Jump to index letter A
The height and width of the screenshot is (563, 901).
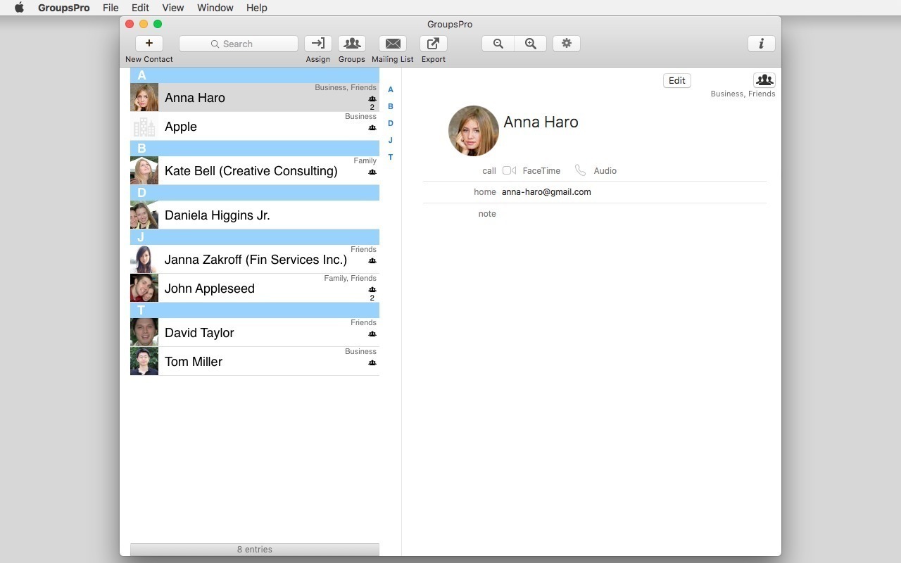pyautogui.click(x=391, y=89)
